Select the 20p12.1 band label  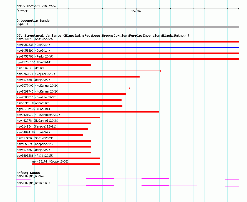(22, 24)
